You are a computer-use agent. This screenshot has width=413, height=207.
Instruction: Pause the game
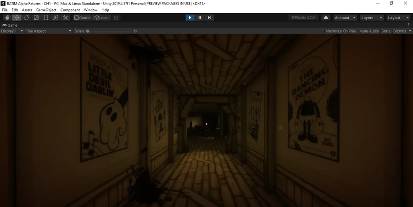point(200,17)
